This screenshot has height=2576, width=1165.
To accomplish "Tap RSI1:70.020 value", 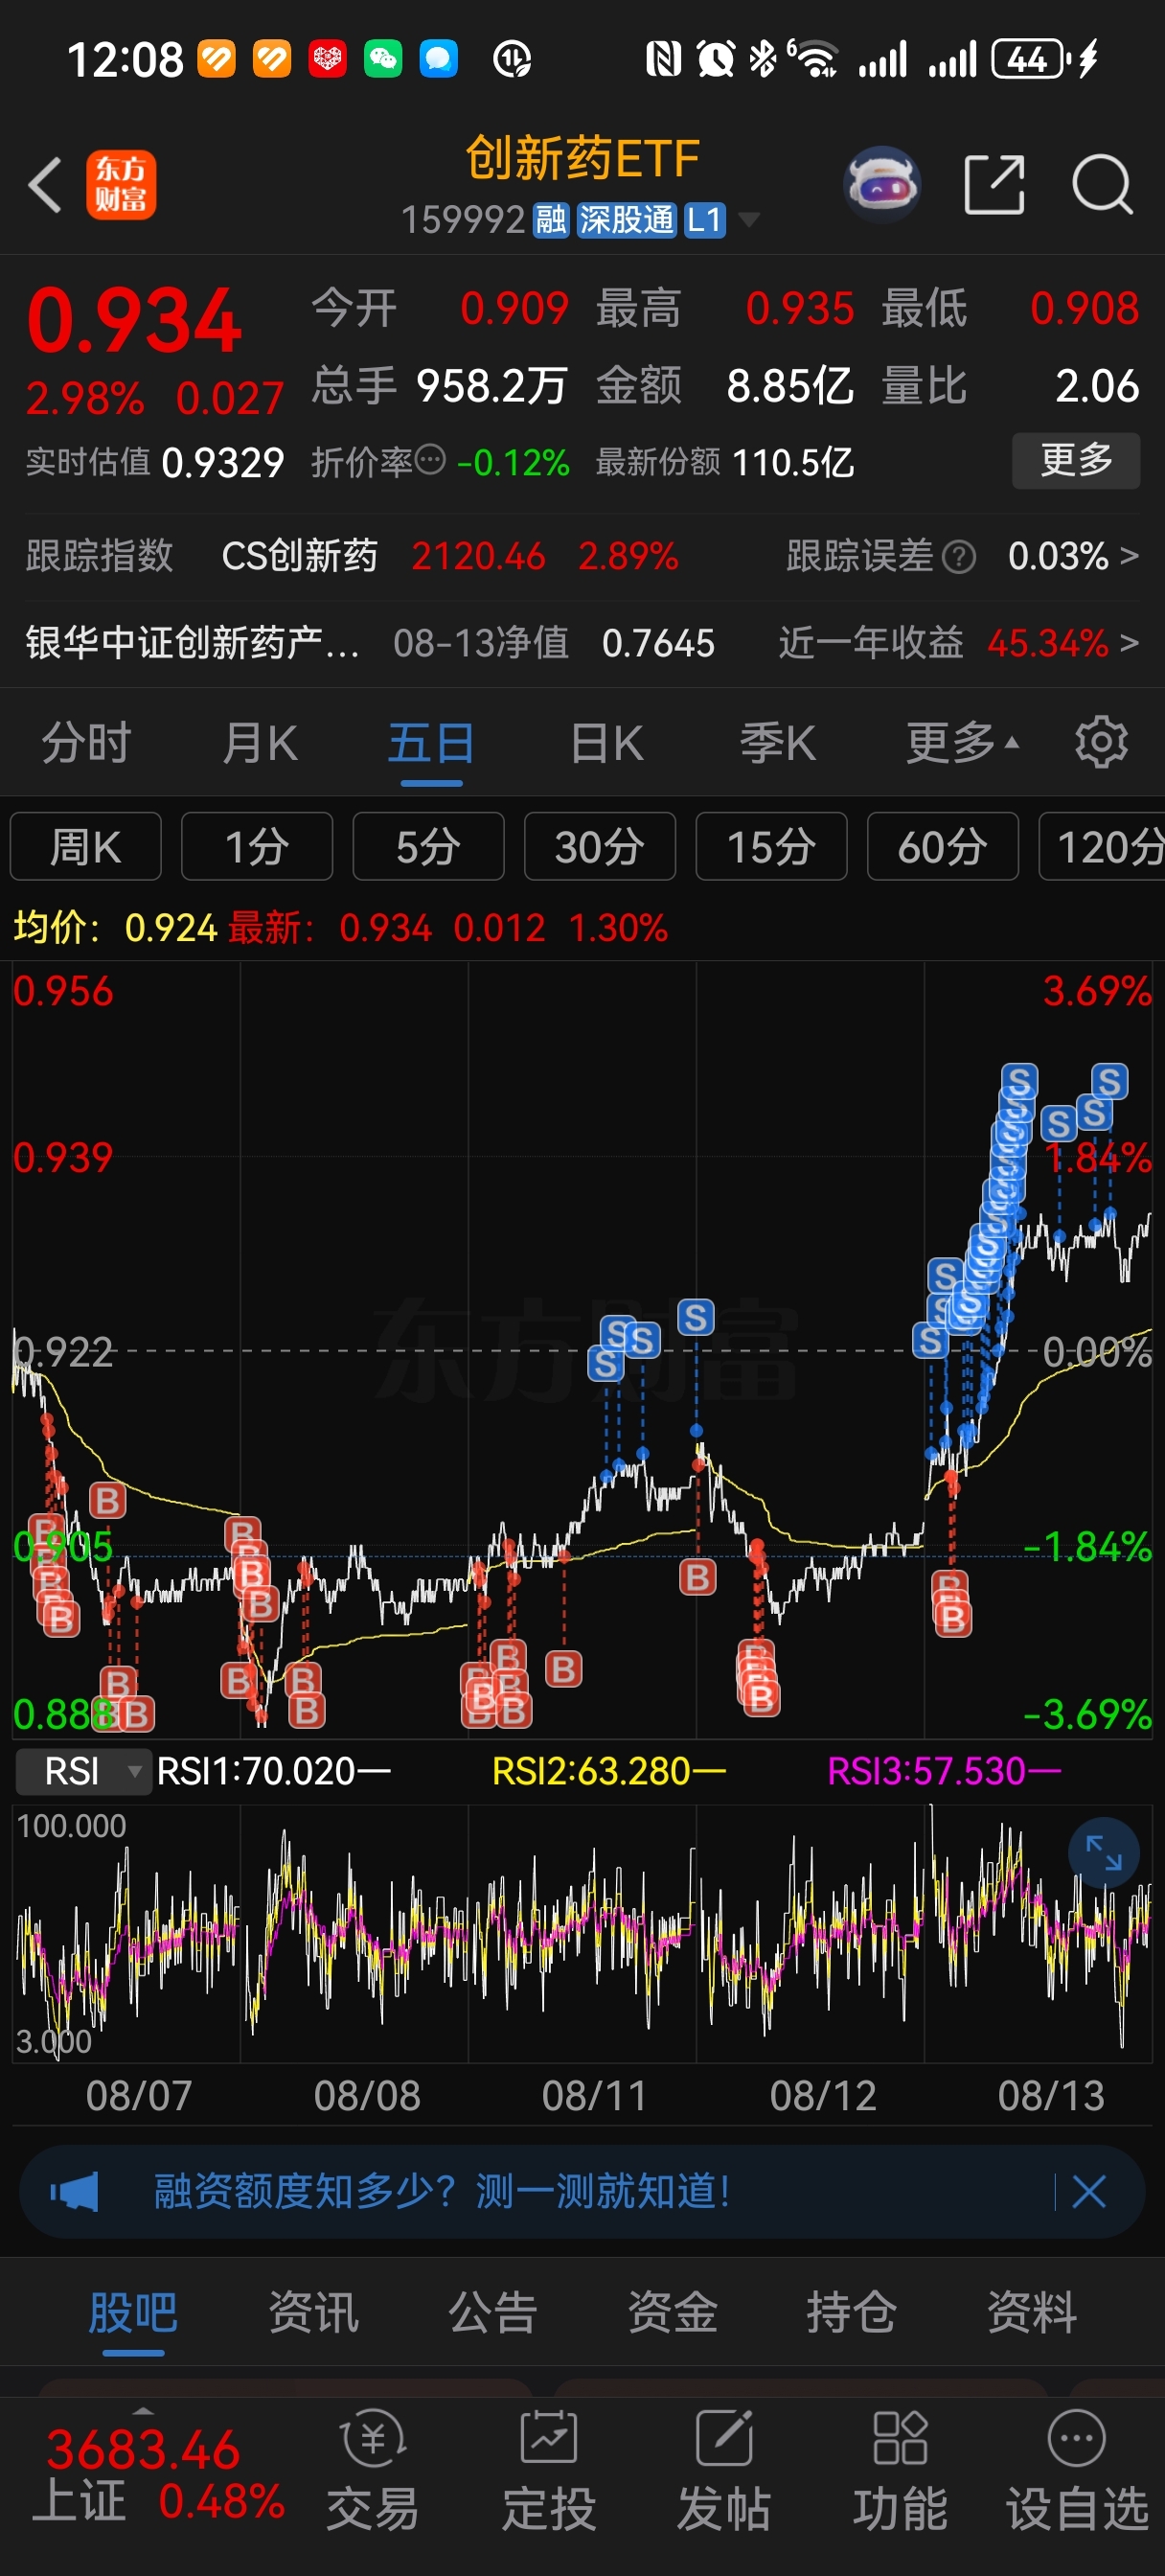I will (x=273, y=1771).
